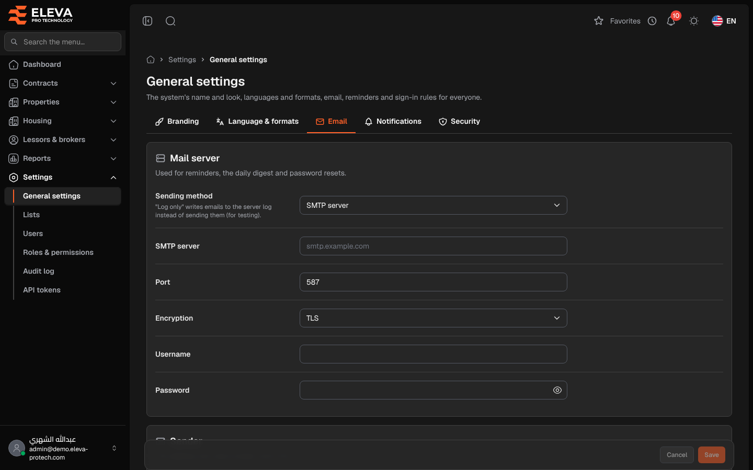This screenshot has height=470, width=753.
Task: Open user account switcher chevrons
Action: coord(114,448)
